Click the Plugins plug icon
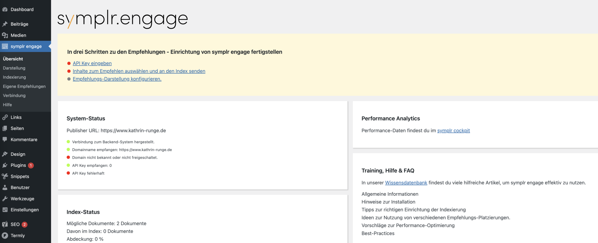This screenshot has width=598, height=243. [x=5, y=165]
